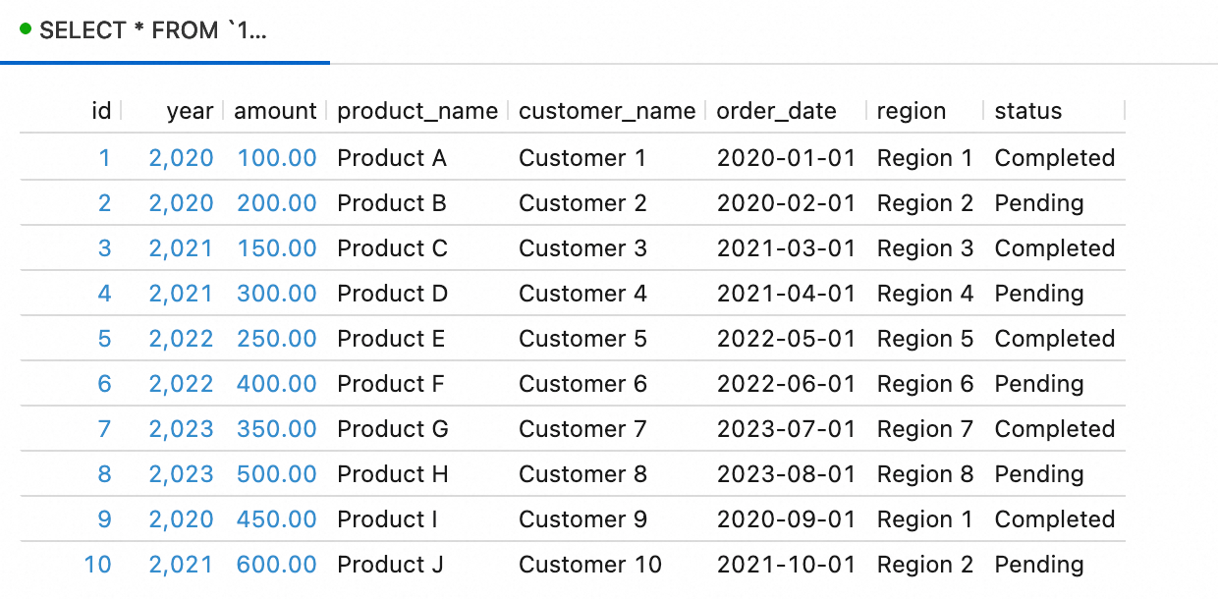This screenshot has width=1218, height=599.
Task: Select the customer_name column header
Action: coord(607,111)
